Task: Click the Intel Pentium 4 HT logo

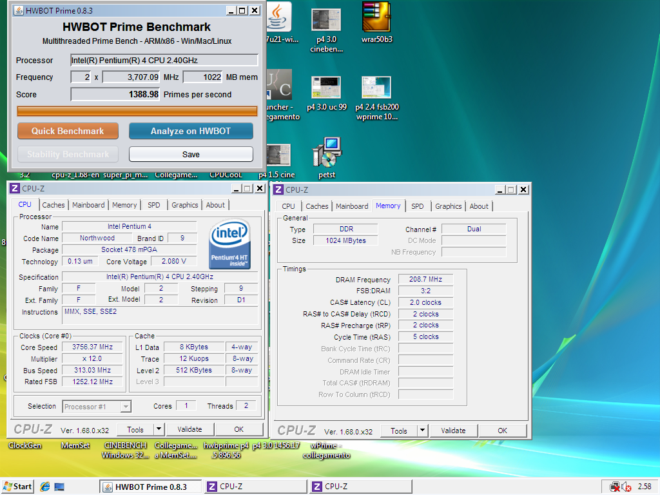Action: pos(229,244)
